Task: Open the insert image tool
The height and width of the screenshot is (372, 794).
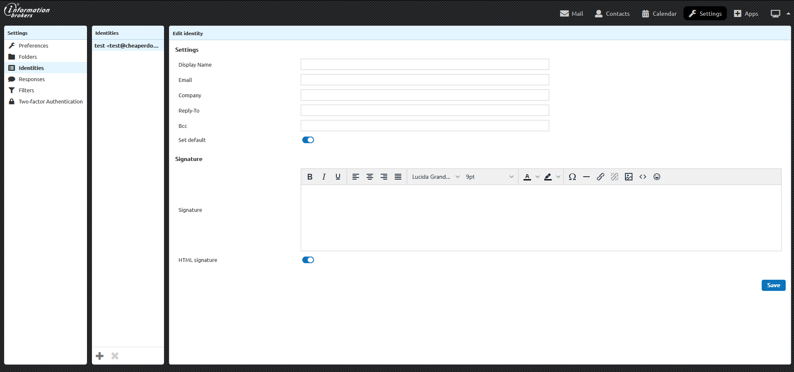Action: tap(629, 177)
